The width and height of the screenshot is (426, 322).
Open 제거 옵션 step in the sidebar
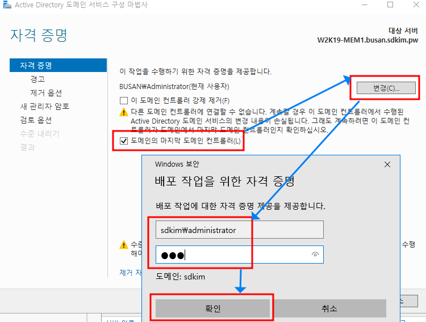(x=46, y=93)
